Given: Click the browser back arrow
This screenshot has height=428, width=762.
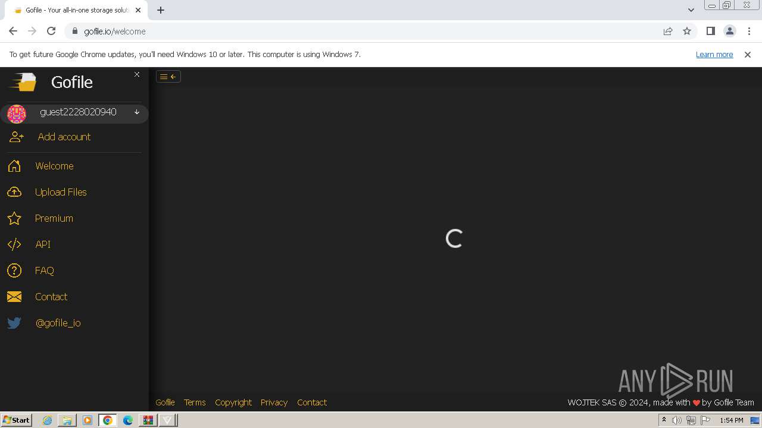Looking at the screenshot, I should point(13,31).
